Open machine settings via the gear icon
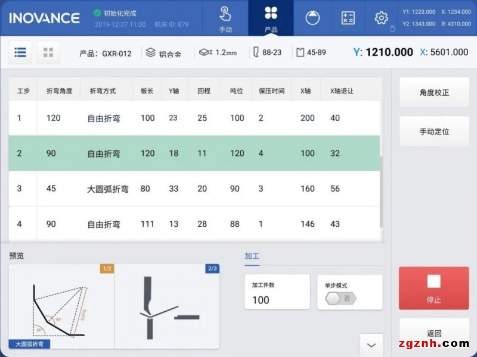Image resolution: width=477 pixels, height=357 pixels. coord(380,18)
